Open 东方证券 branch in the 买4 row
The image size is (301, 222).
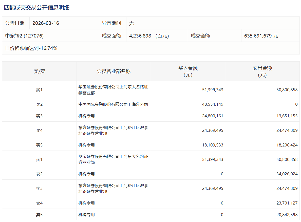click(x=113, y=130)
